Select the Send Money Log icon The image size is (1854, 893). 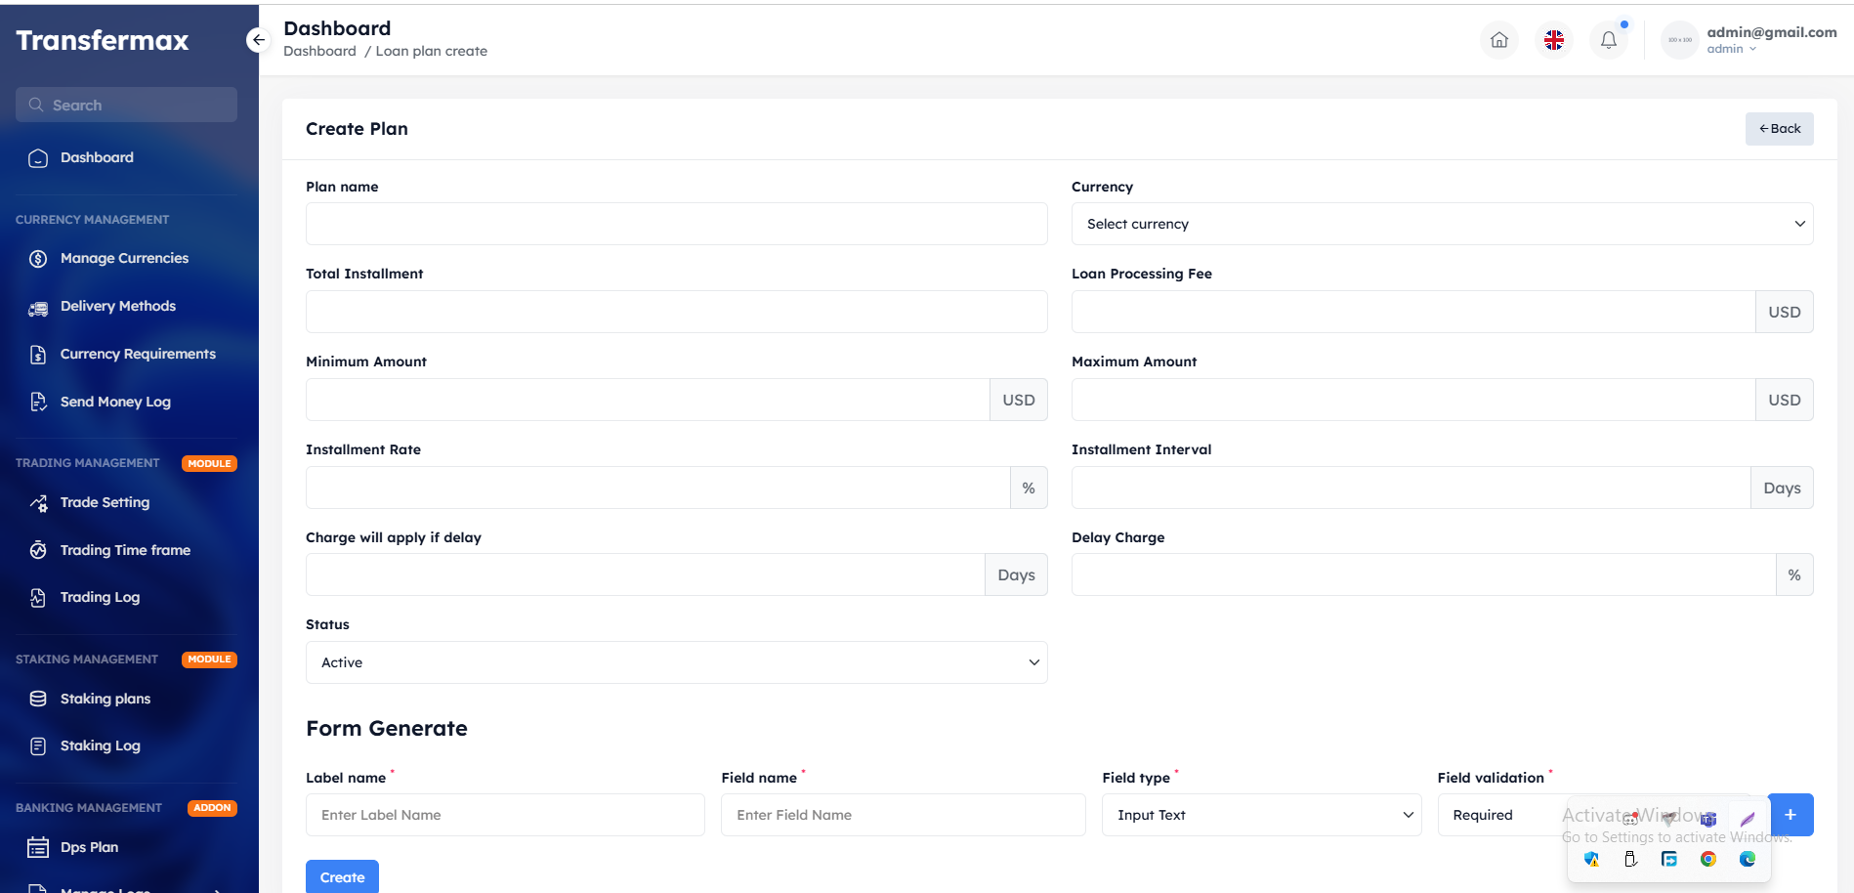(x=37, y=402)
